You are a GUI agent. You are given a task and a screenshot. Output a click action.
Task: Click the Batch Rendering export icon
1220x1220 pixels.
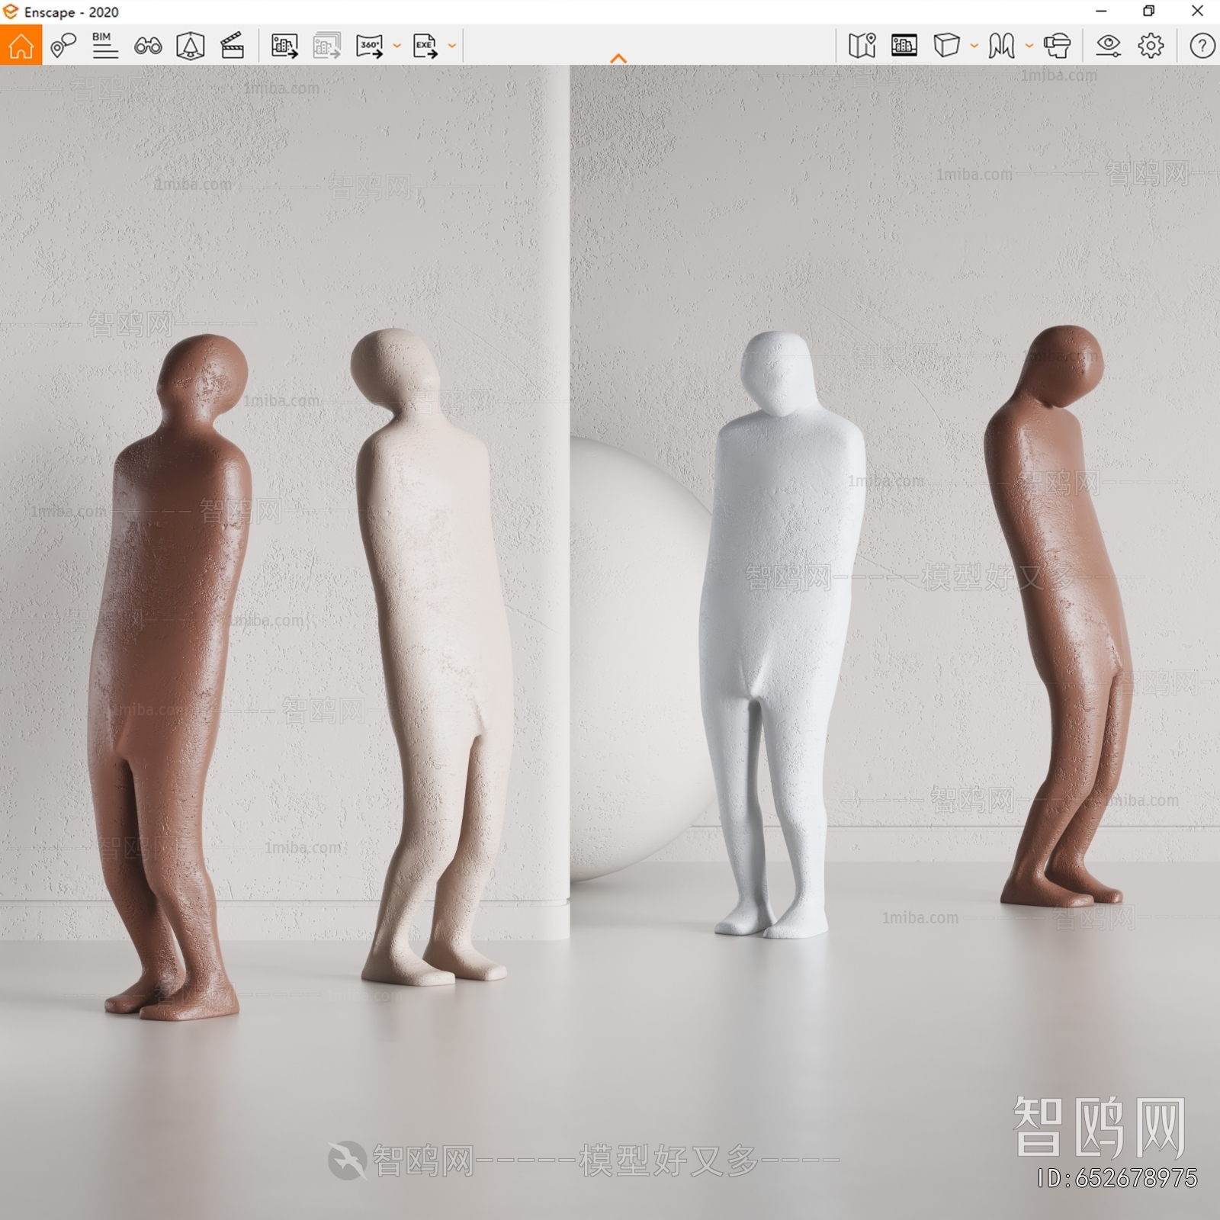coord(327,46)
